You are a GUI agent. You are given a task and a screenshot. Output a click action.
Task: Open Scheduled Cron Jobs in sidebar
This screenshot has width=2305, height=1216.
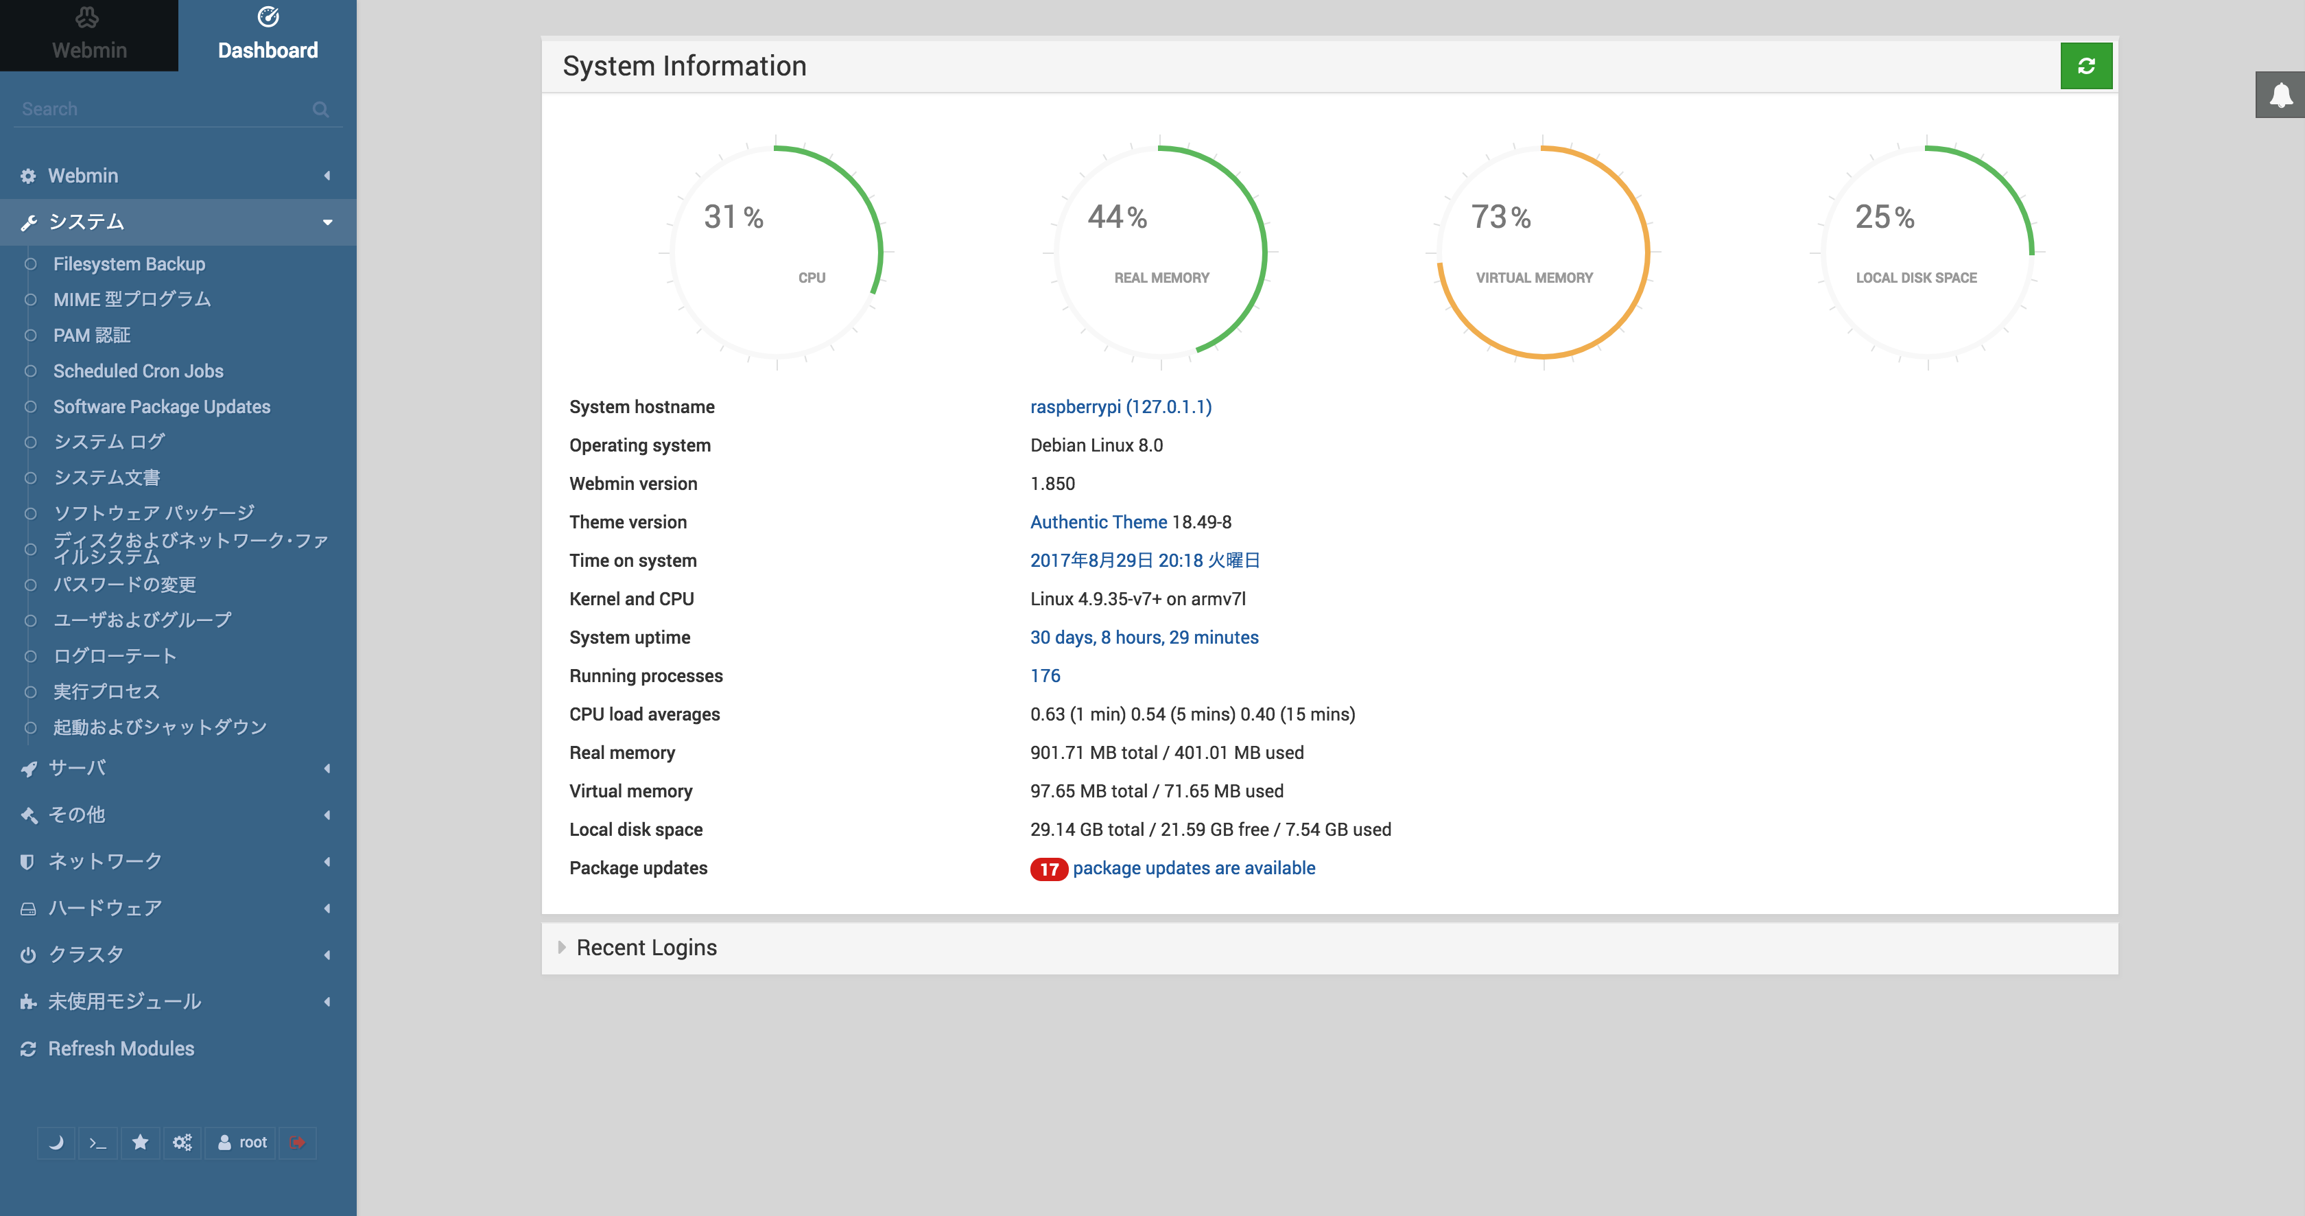point(138,371)
